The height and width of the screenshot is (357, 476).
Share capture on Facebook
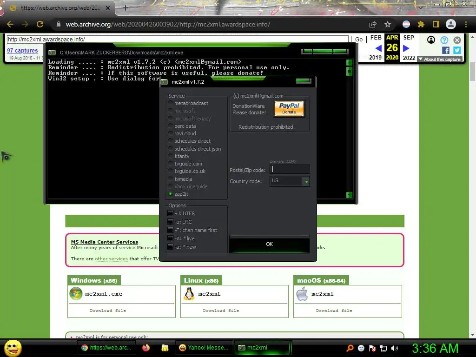tap(446, 50)
